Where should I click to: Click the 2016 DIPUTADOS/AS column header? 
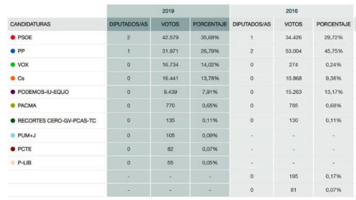[252, 24]
